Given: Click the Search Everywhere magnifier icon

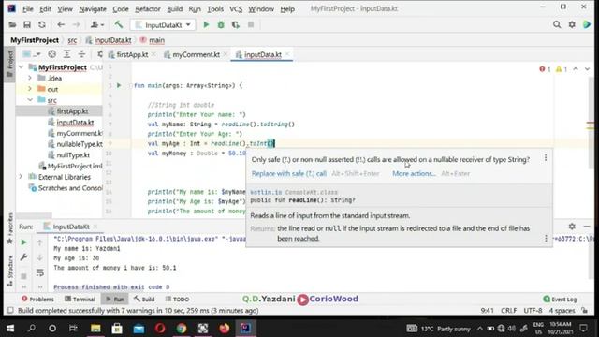Looking at the screenshot, I should [557, 25].
